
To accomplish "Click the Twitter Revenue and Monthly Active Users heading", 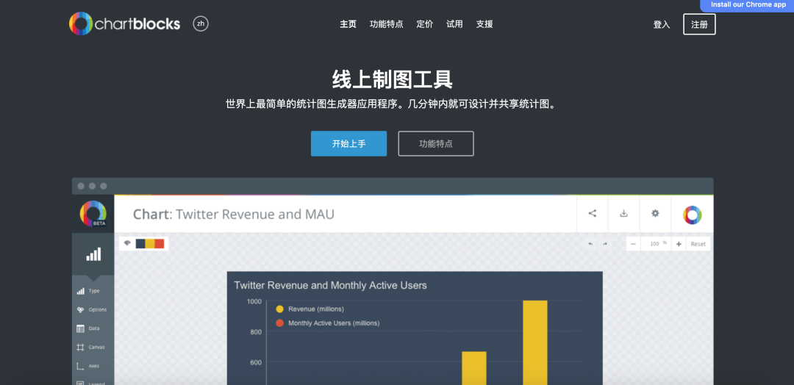I will [x=330, y=285].
